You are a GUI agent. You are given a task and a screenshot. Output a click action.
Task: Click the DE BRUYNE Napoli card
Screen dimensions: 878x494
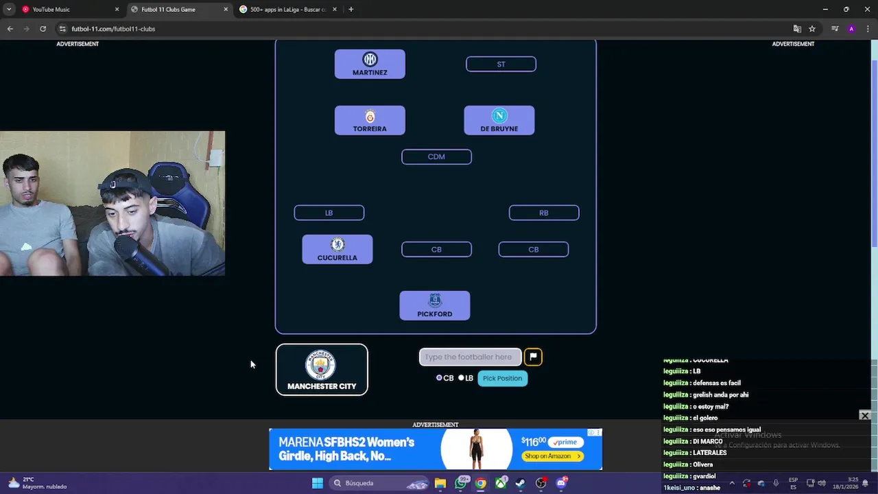pos(499,120)
